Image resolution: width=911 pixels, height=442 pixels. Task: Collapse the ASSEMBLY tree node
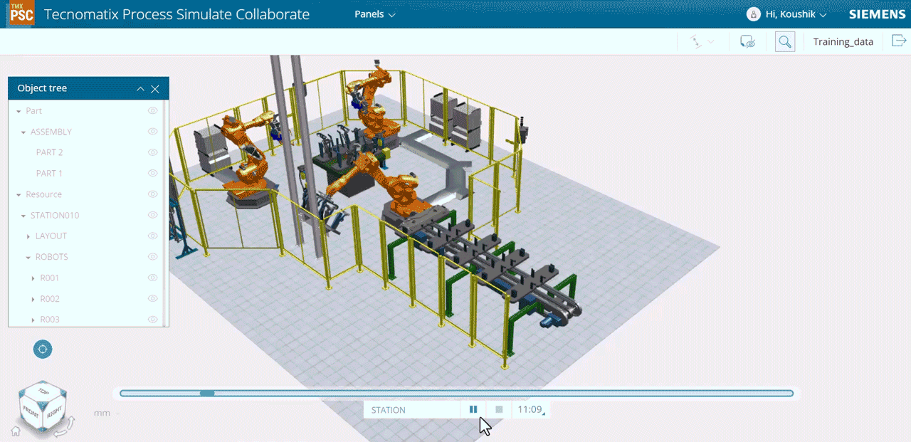pyautogui.click(x=23, y=132)
